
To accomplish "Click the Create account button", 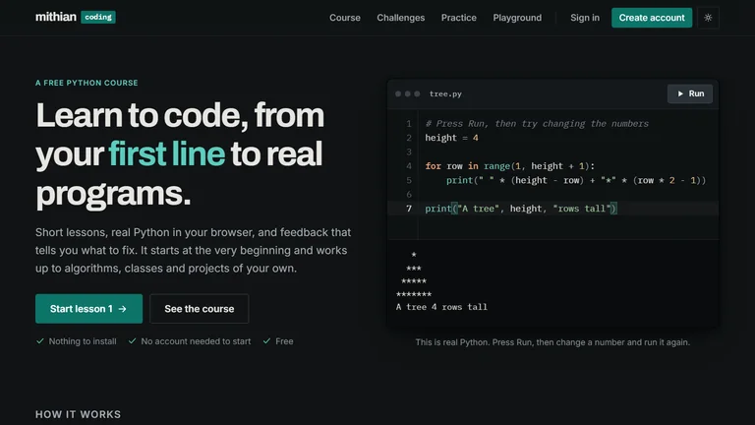I will tap(652, 18).
